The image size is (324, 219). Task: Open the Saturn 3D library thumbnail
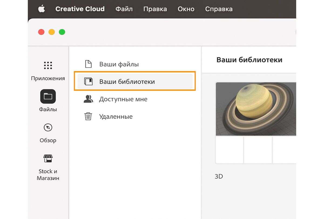[256, 109]
